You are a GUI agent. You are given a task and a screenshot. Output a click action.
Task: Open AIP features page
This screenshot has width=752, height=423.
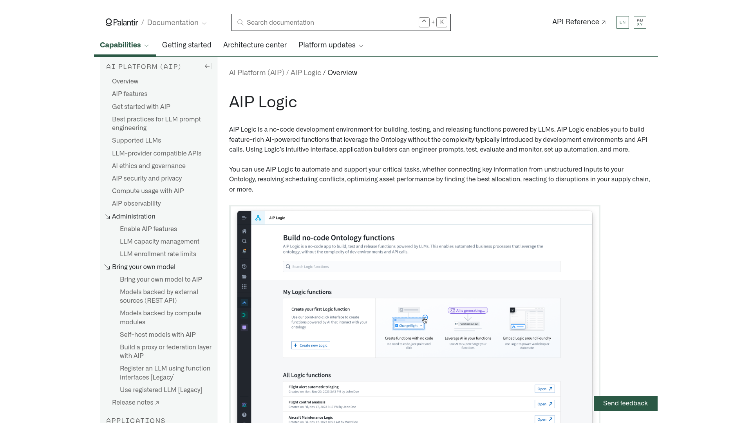pos(130,94)
